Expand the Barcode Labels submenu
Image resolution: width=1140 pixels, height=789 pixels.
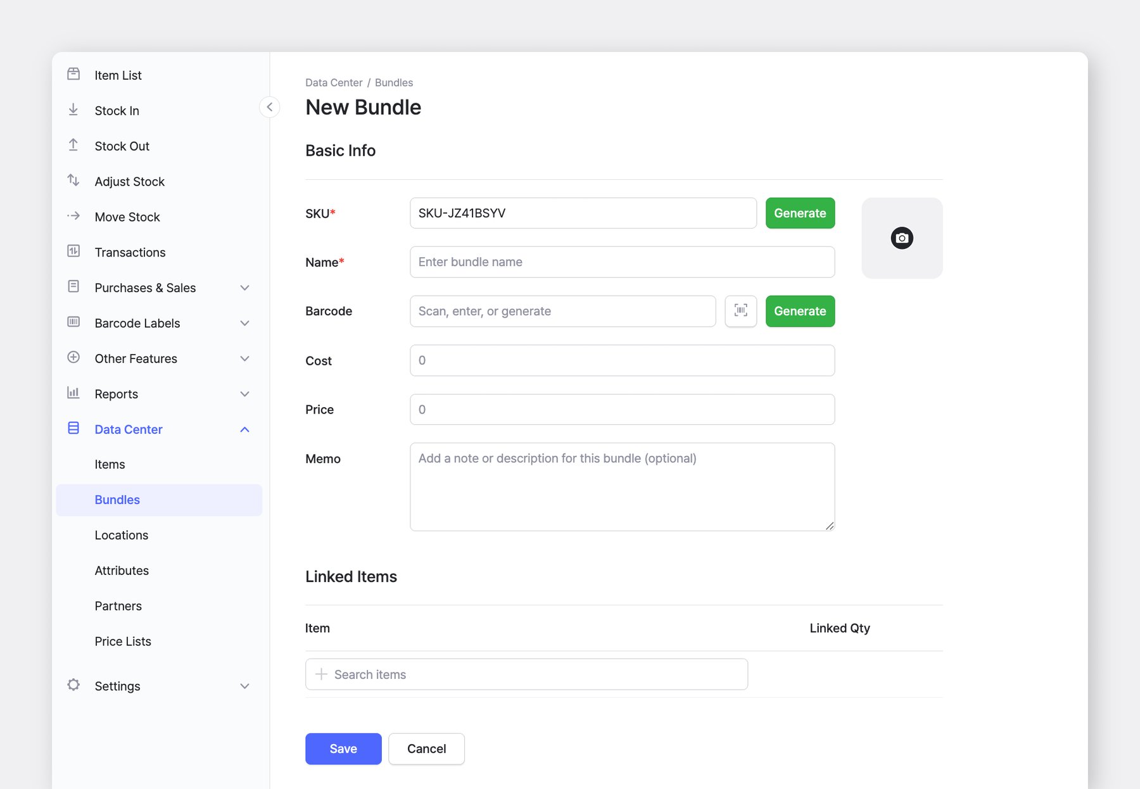pos(244,324)
